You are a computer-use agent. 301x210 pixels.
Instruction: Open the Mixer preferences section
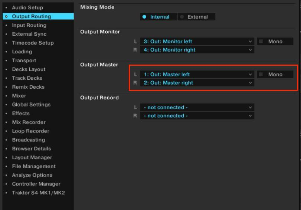point(19,96)
